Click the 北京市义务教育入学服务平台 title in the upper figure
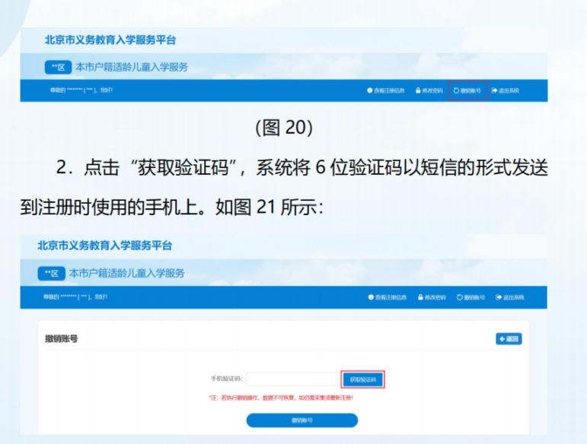The height and width of the screenshot is (444, 587). coord(110,40)
